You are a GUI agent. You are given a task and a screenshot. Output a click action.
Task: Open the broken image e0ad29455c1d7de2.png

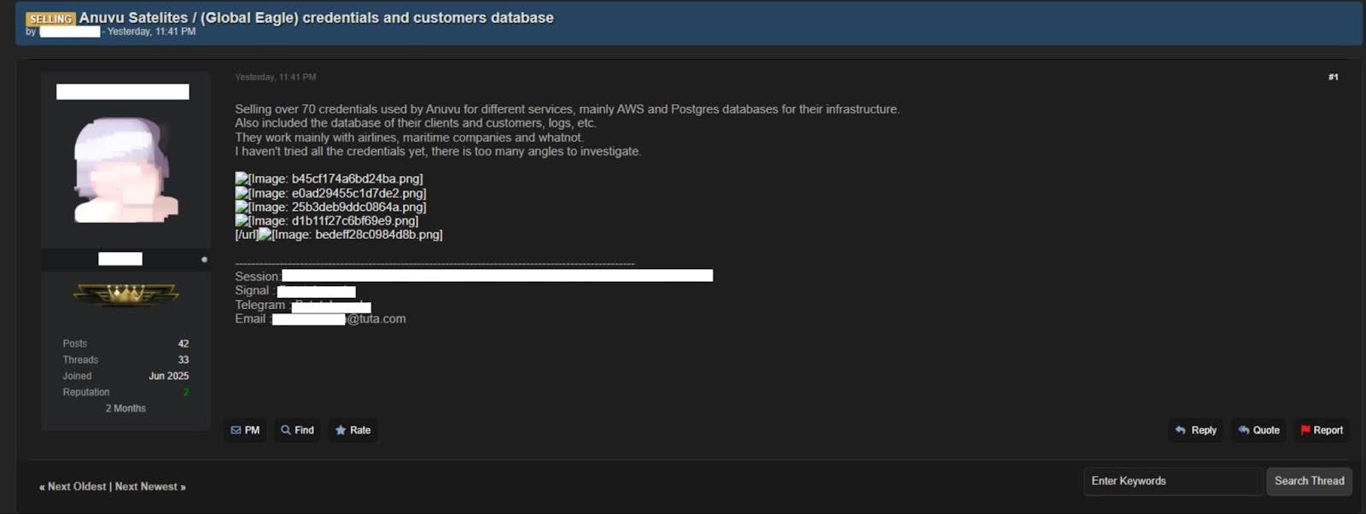pos(330,193)
